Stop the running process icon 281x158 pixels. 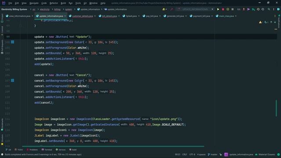coord(232,9)
